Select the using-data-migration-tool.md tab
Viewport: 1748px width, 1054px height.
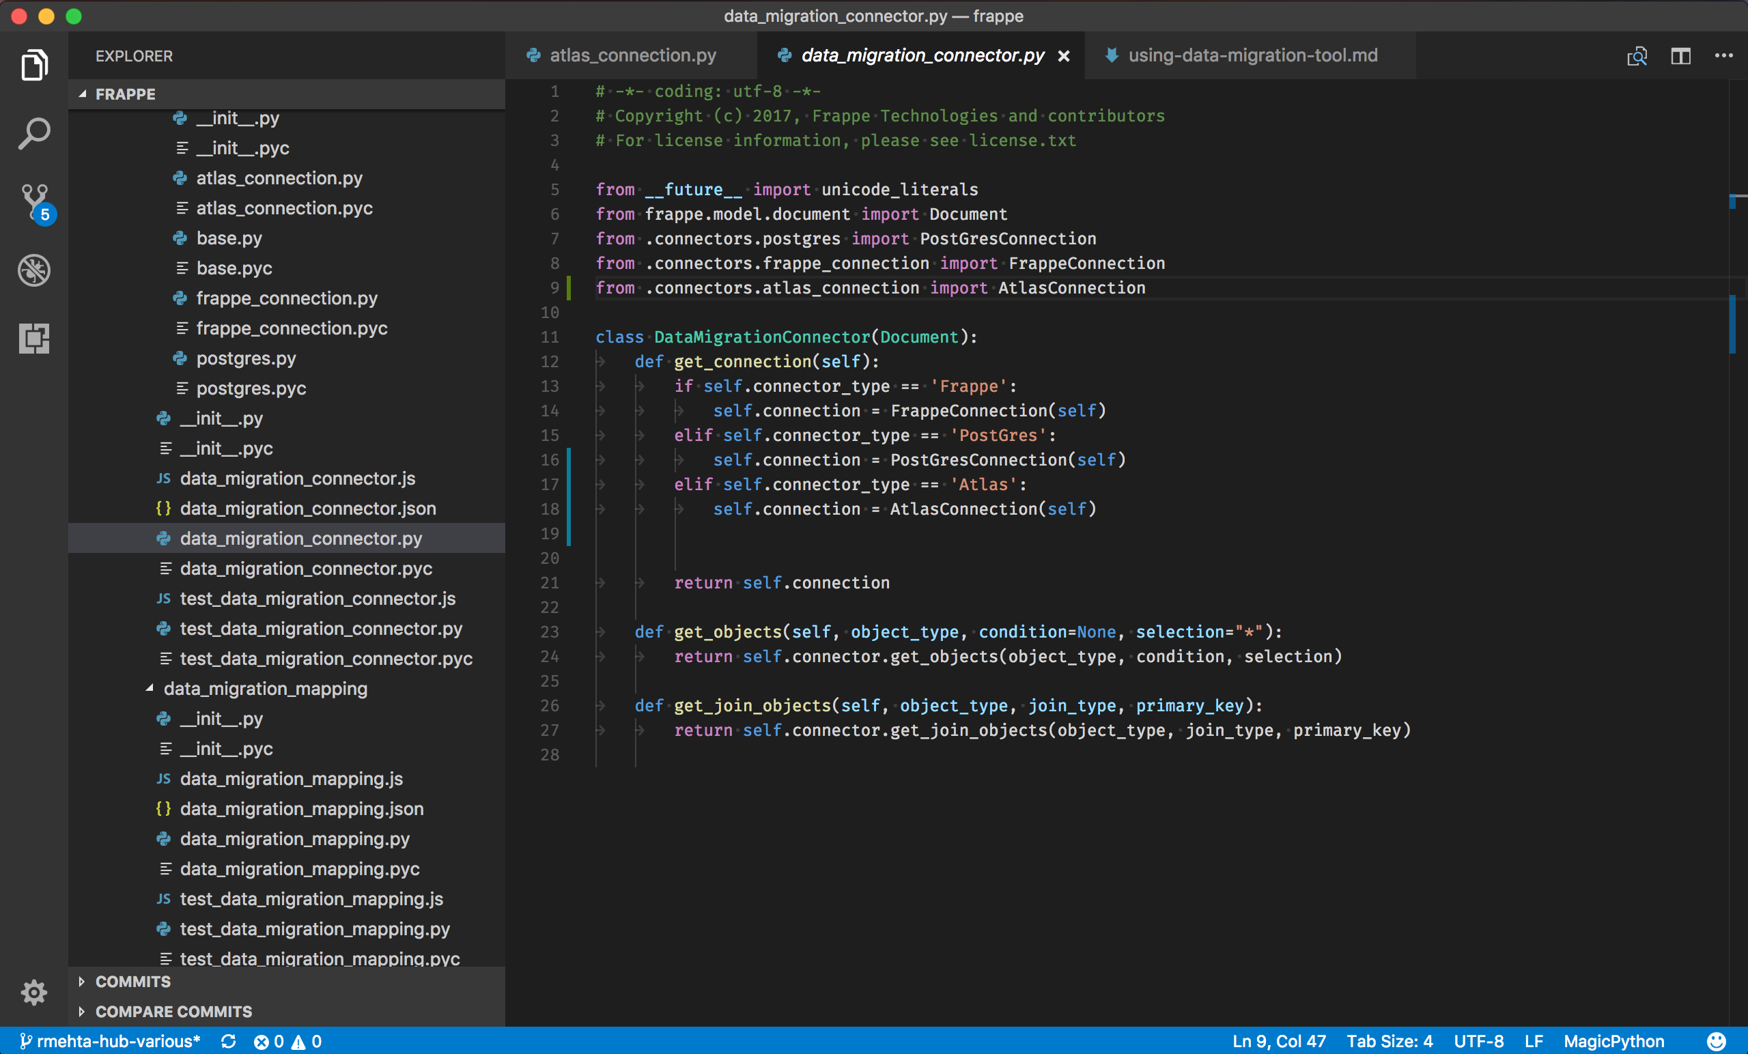tap(1247, 54)
